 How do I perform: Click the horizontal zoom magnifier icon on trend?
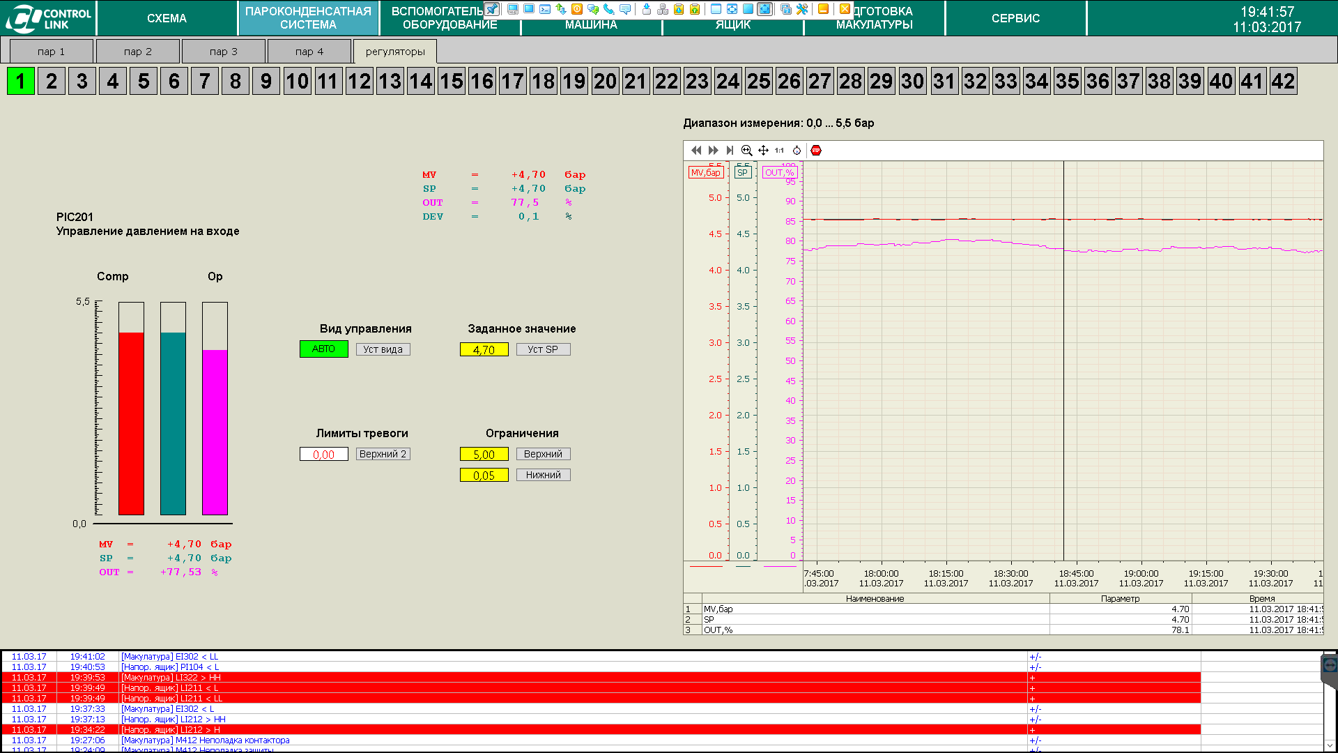[746, 150]
